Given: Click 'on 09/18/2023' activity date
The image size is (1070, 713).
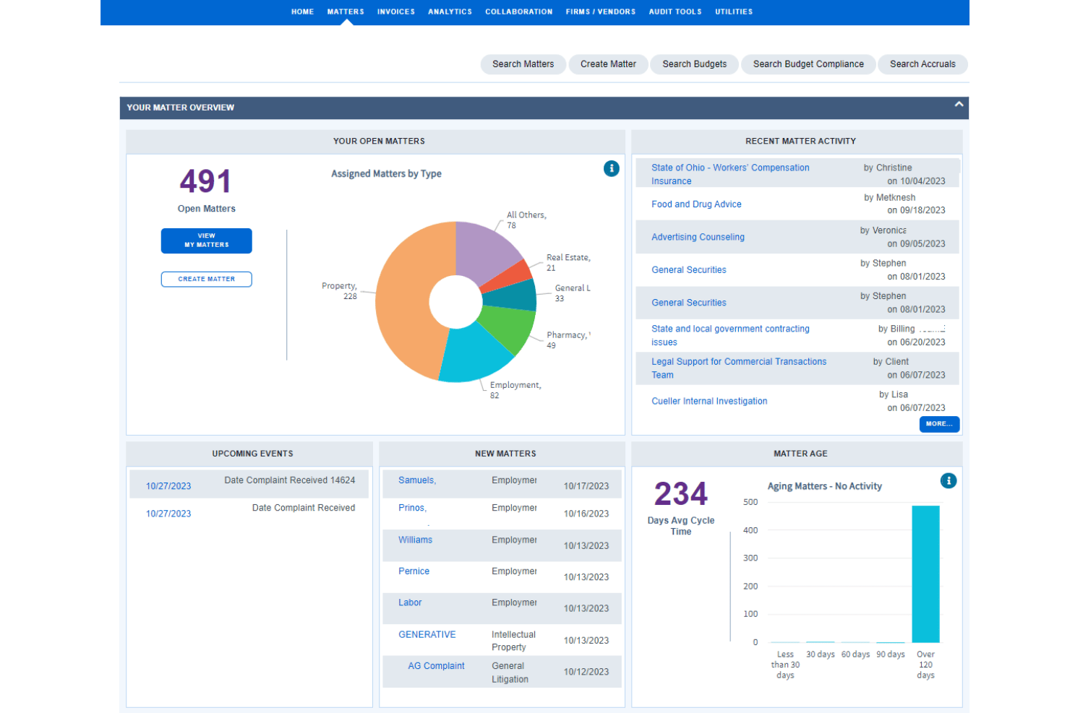Looking at the screenshot, I should pyautogui.click(x=916, y=210).
